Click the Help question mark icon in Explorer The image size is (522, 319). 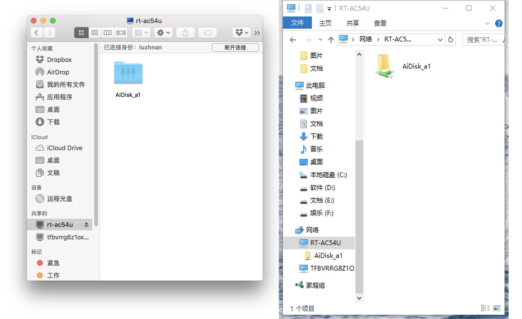499,24
